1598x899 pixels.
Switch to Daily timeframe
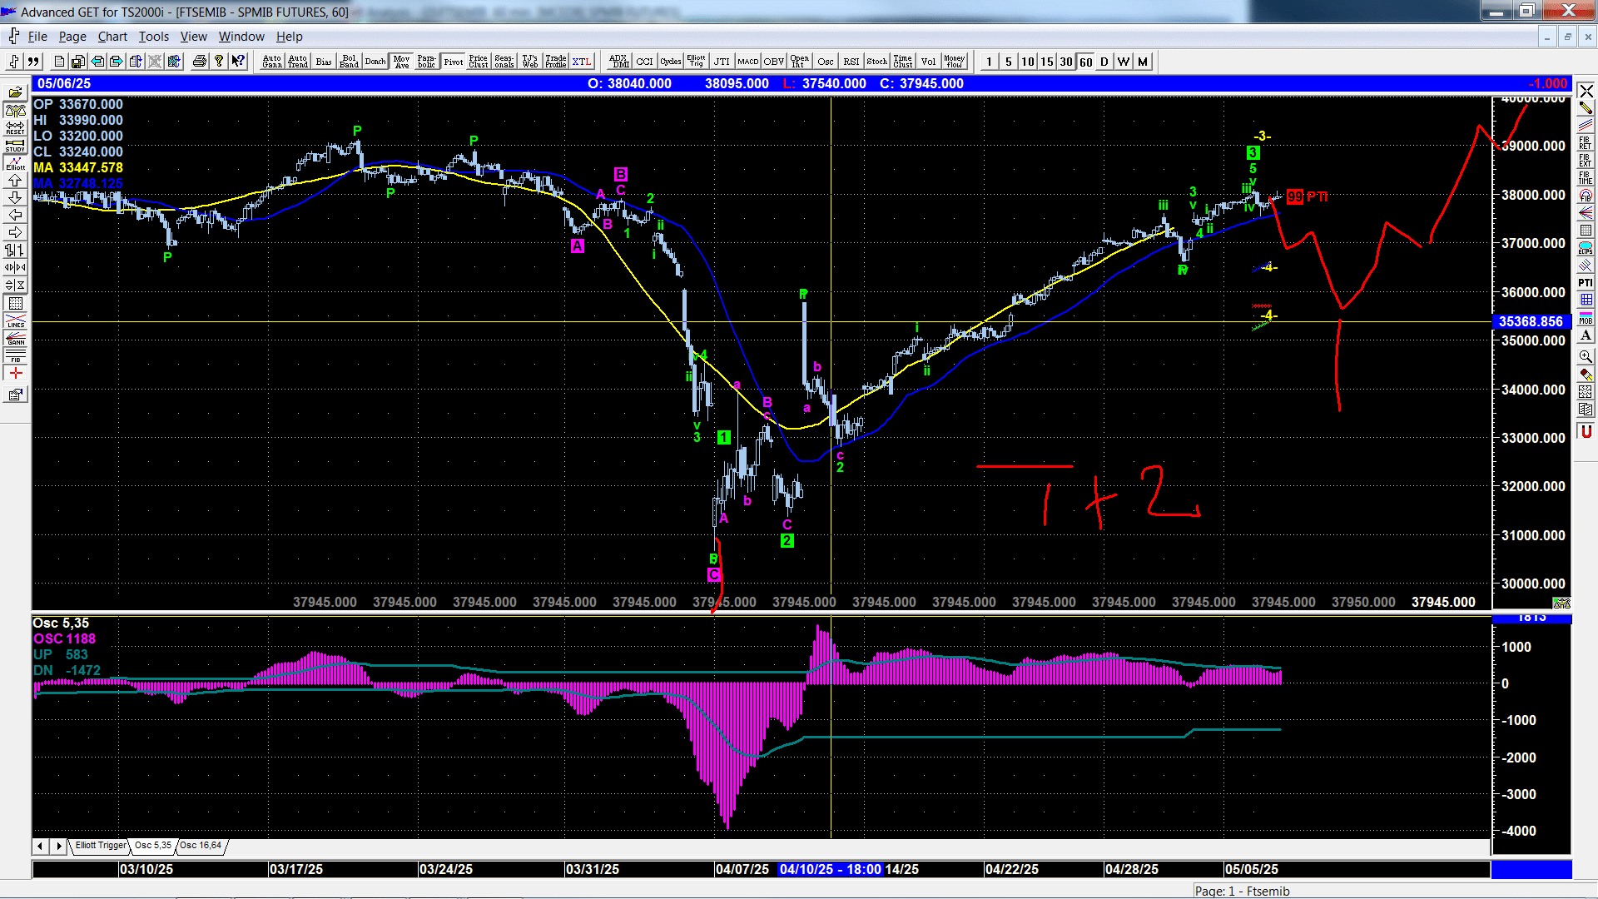coord(1104,62)
